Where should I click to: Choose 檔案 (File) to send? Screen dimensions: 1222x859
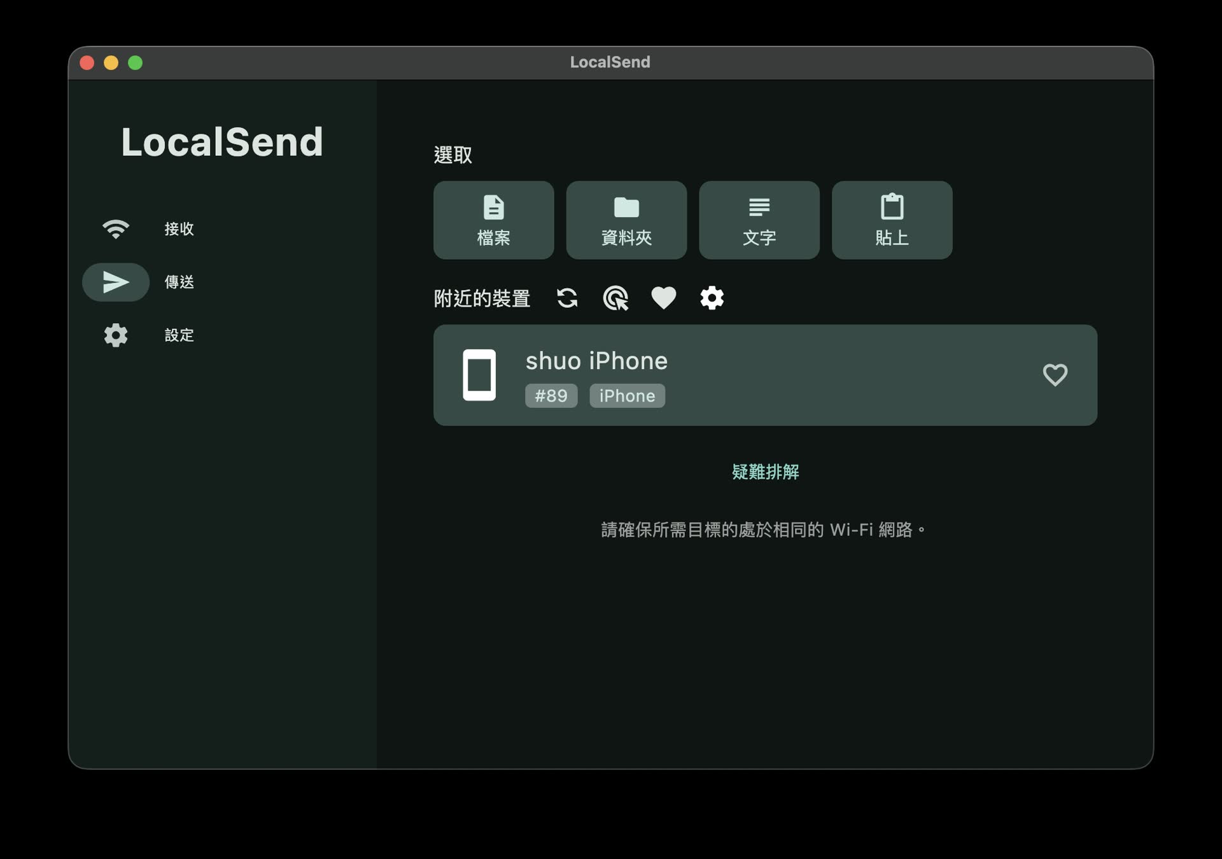click(493, 220)
